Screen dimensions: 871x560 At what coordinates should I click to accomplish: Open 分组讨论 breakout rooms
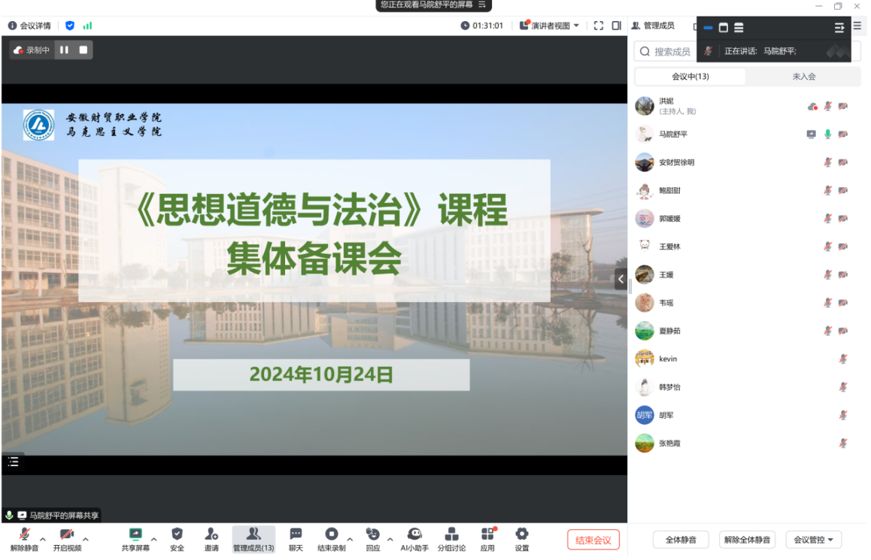tap(451, 534)
